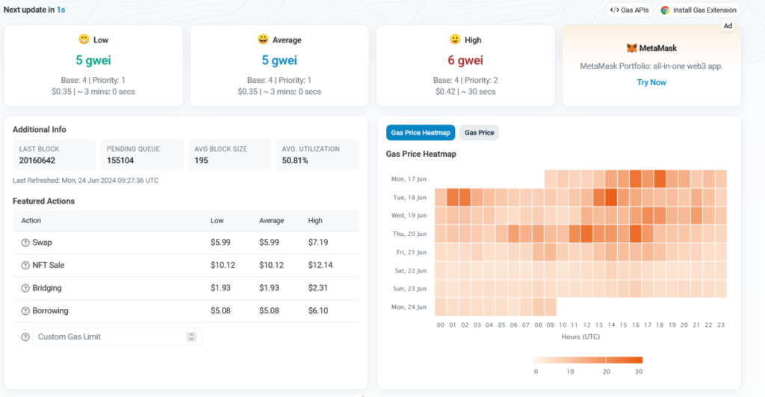The height and width of the screenshot is (397, 765).
Task: Click the Ad label on MetaMask banner
Action: click(x=728, y=26)
